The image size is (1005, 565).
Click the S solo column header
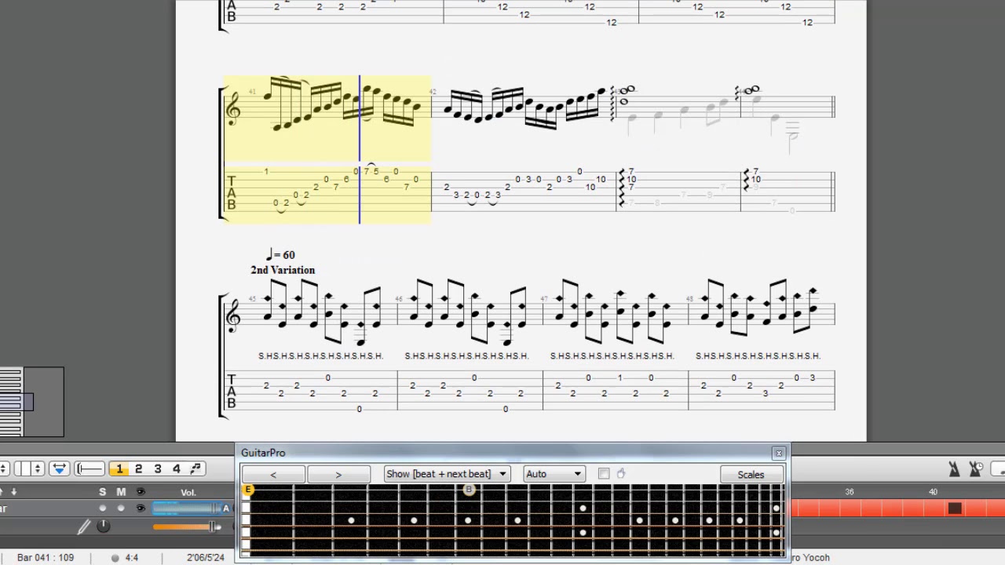click(102, 492)
